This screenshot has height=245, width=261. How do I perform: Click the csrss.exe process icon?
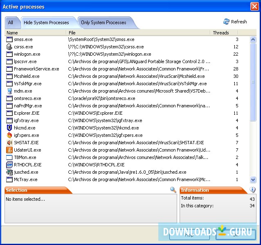point(9,47)
